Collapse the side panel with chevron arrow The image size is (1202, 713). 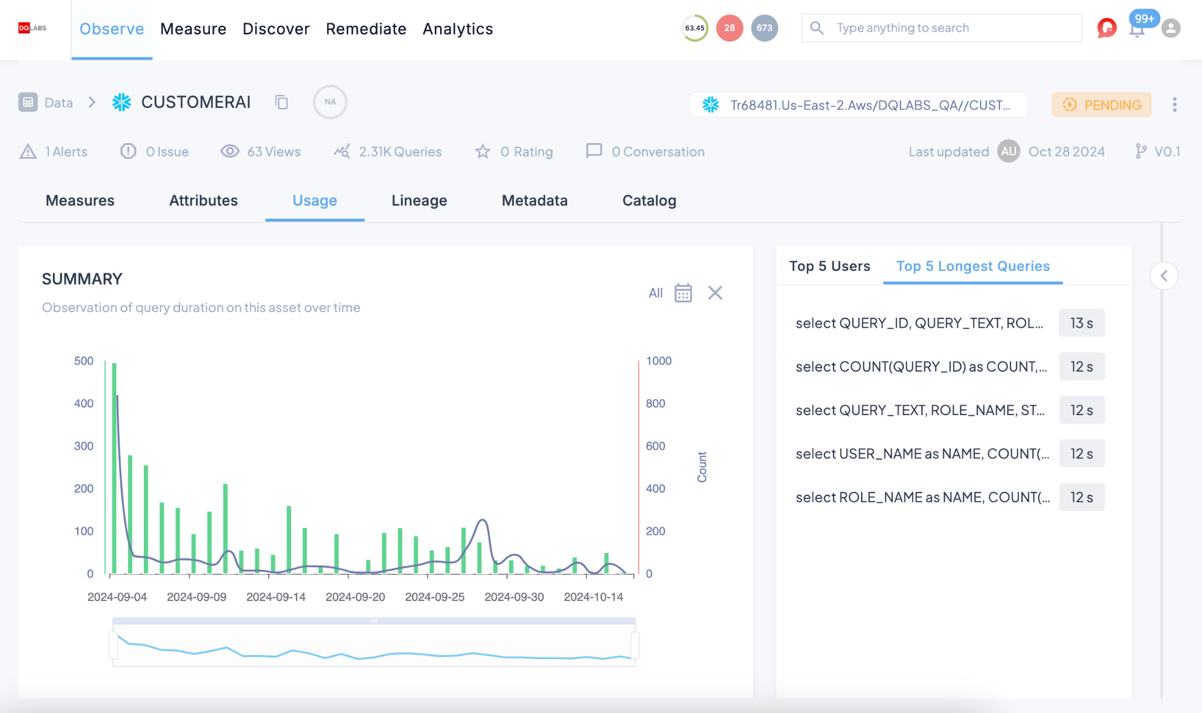click(x=1164, y=276)
